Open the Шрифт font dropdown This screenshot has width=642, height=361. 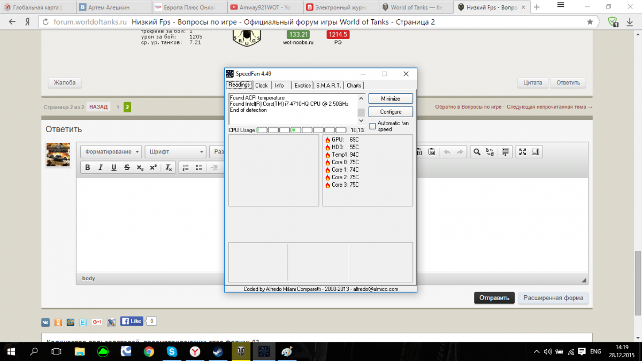pos(175,152)
